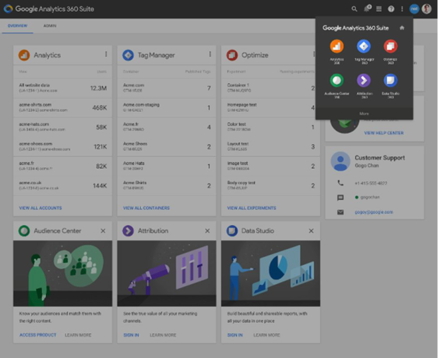The image size is (438, 358).
Task: Click the purple Attribution card icon
Action: click(128, 231)
